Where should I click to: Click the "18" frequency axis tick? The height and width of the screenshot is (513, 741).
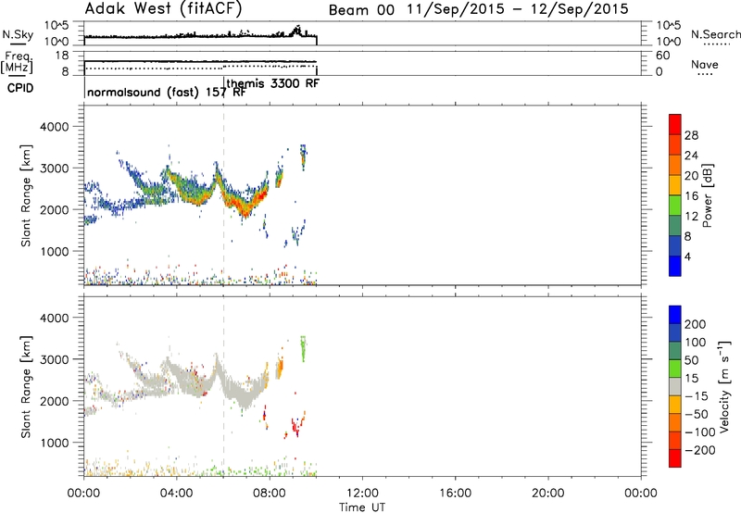(x=62, y=56)
